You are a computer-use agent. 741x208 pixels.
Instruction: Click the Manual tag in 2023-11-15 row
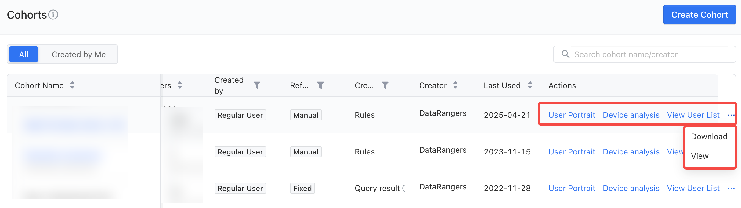[306, 152]
